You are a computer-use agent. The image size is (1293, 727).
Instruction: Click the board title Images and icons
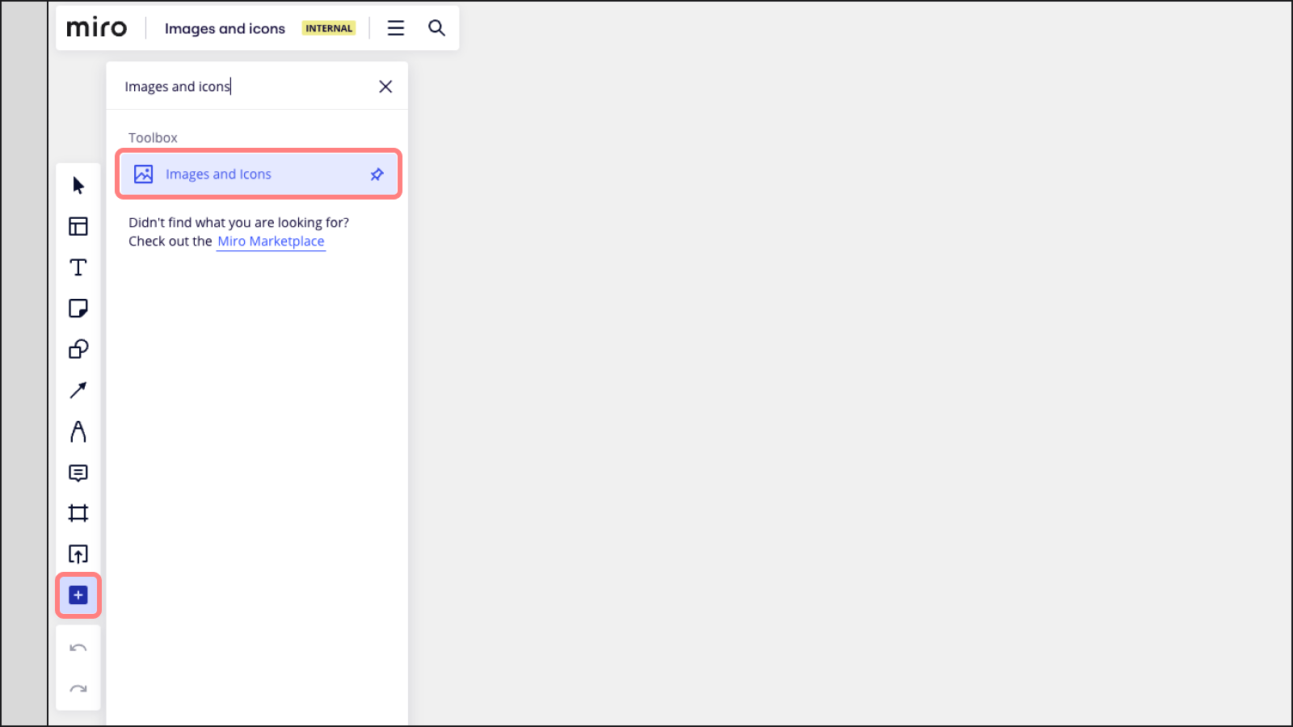click(225, 28)
